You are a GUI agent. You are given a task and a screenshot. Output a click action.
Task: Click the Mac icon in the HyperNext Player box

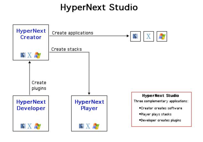pos(82,126)
